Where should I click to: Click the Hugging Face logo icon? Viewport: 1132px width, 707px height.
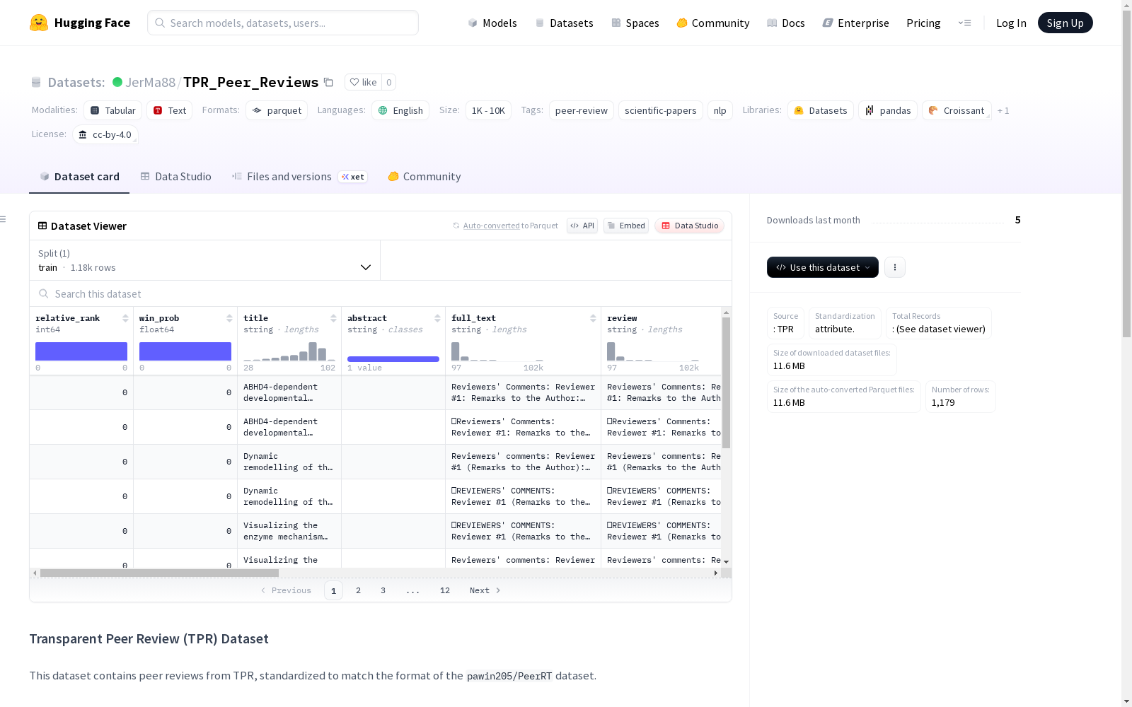pyautogui.click(x=39, y=23)
